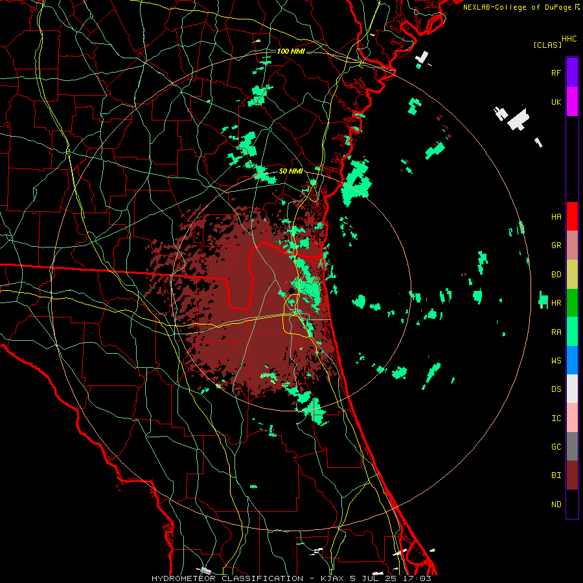Image resolution: width=583 pixels, height=583 pixels.
Task: Click the magenta UK legend color swatch
Action: [572, 102]
